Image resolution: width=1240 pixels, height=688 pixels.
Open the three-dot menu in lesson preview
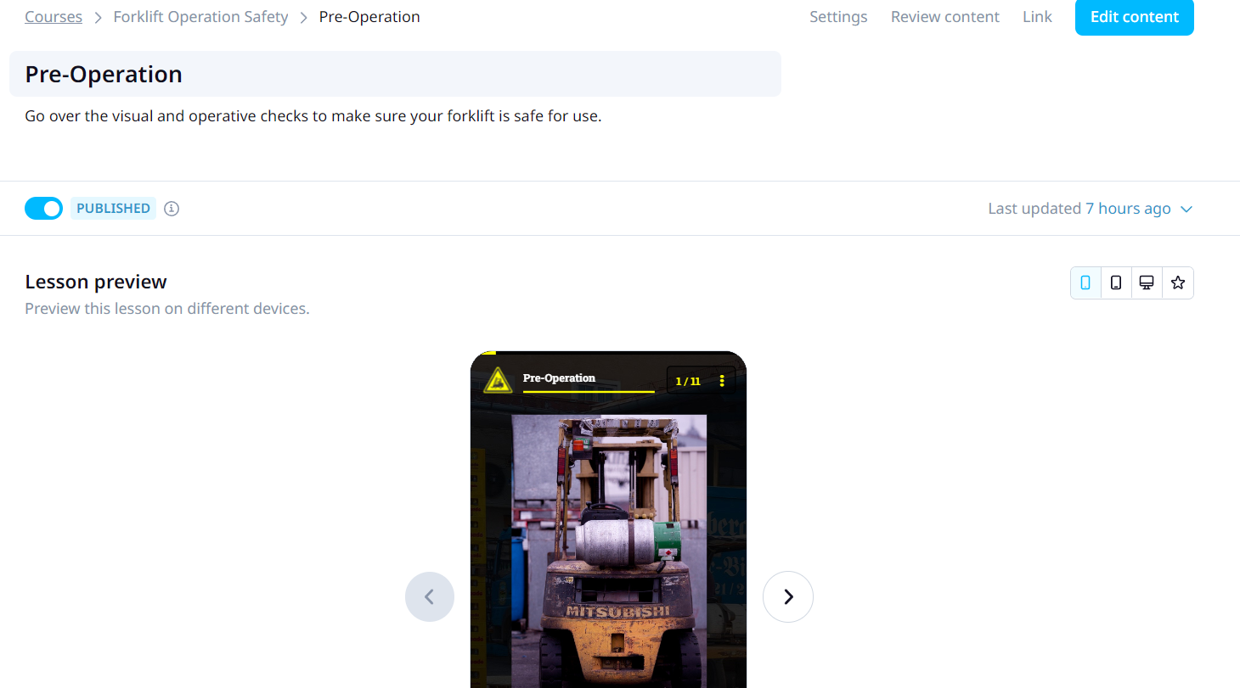click(722, 381)
